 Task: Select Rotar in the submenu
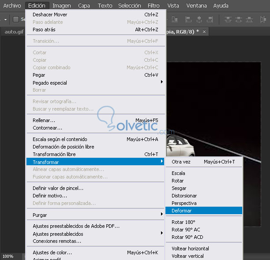click(204, 181)
